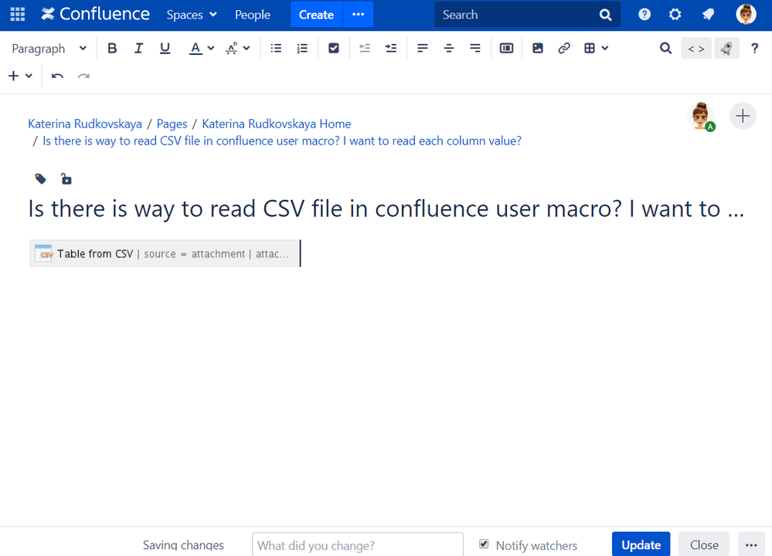Apply the text color A icon
The width and height of the screenshot is (772, 556).
click(x=196, y=48)
